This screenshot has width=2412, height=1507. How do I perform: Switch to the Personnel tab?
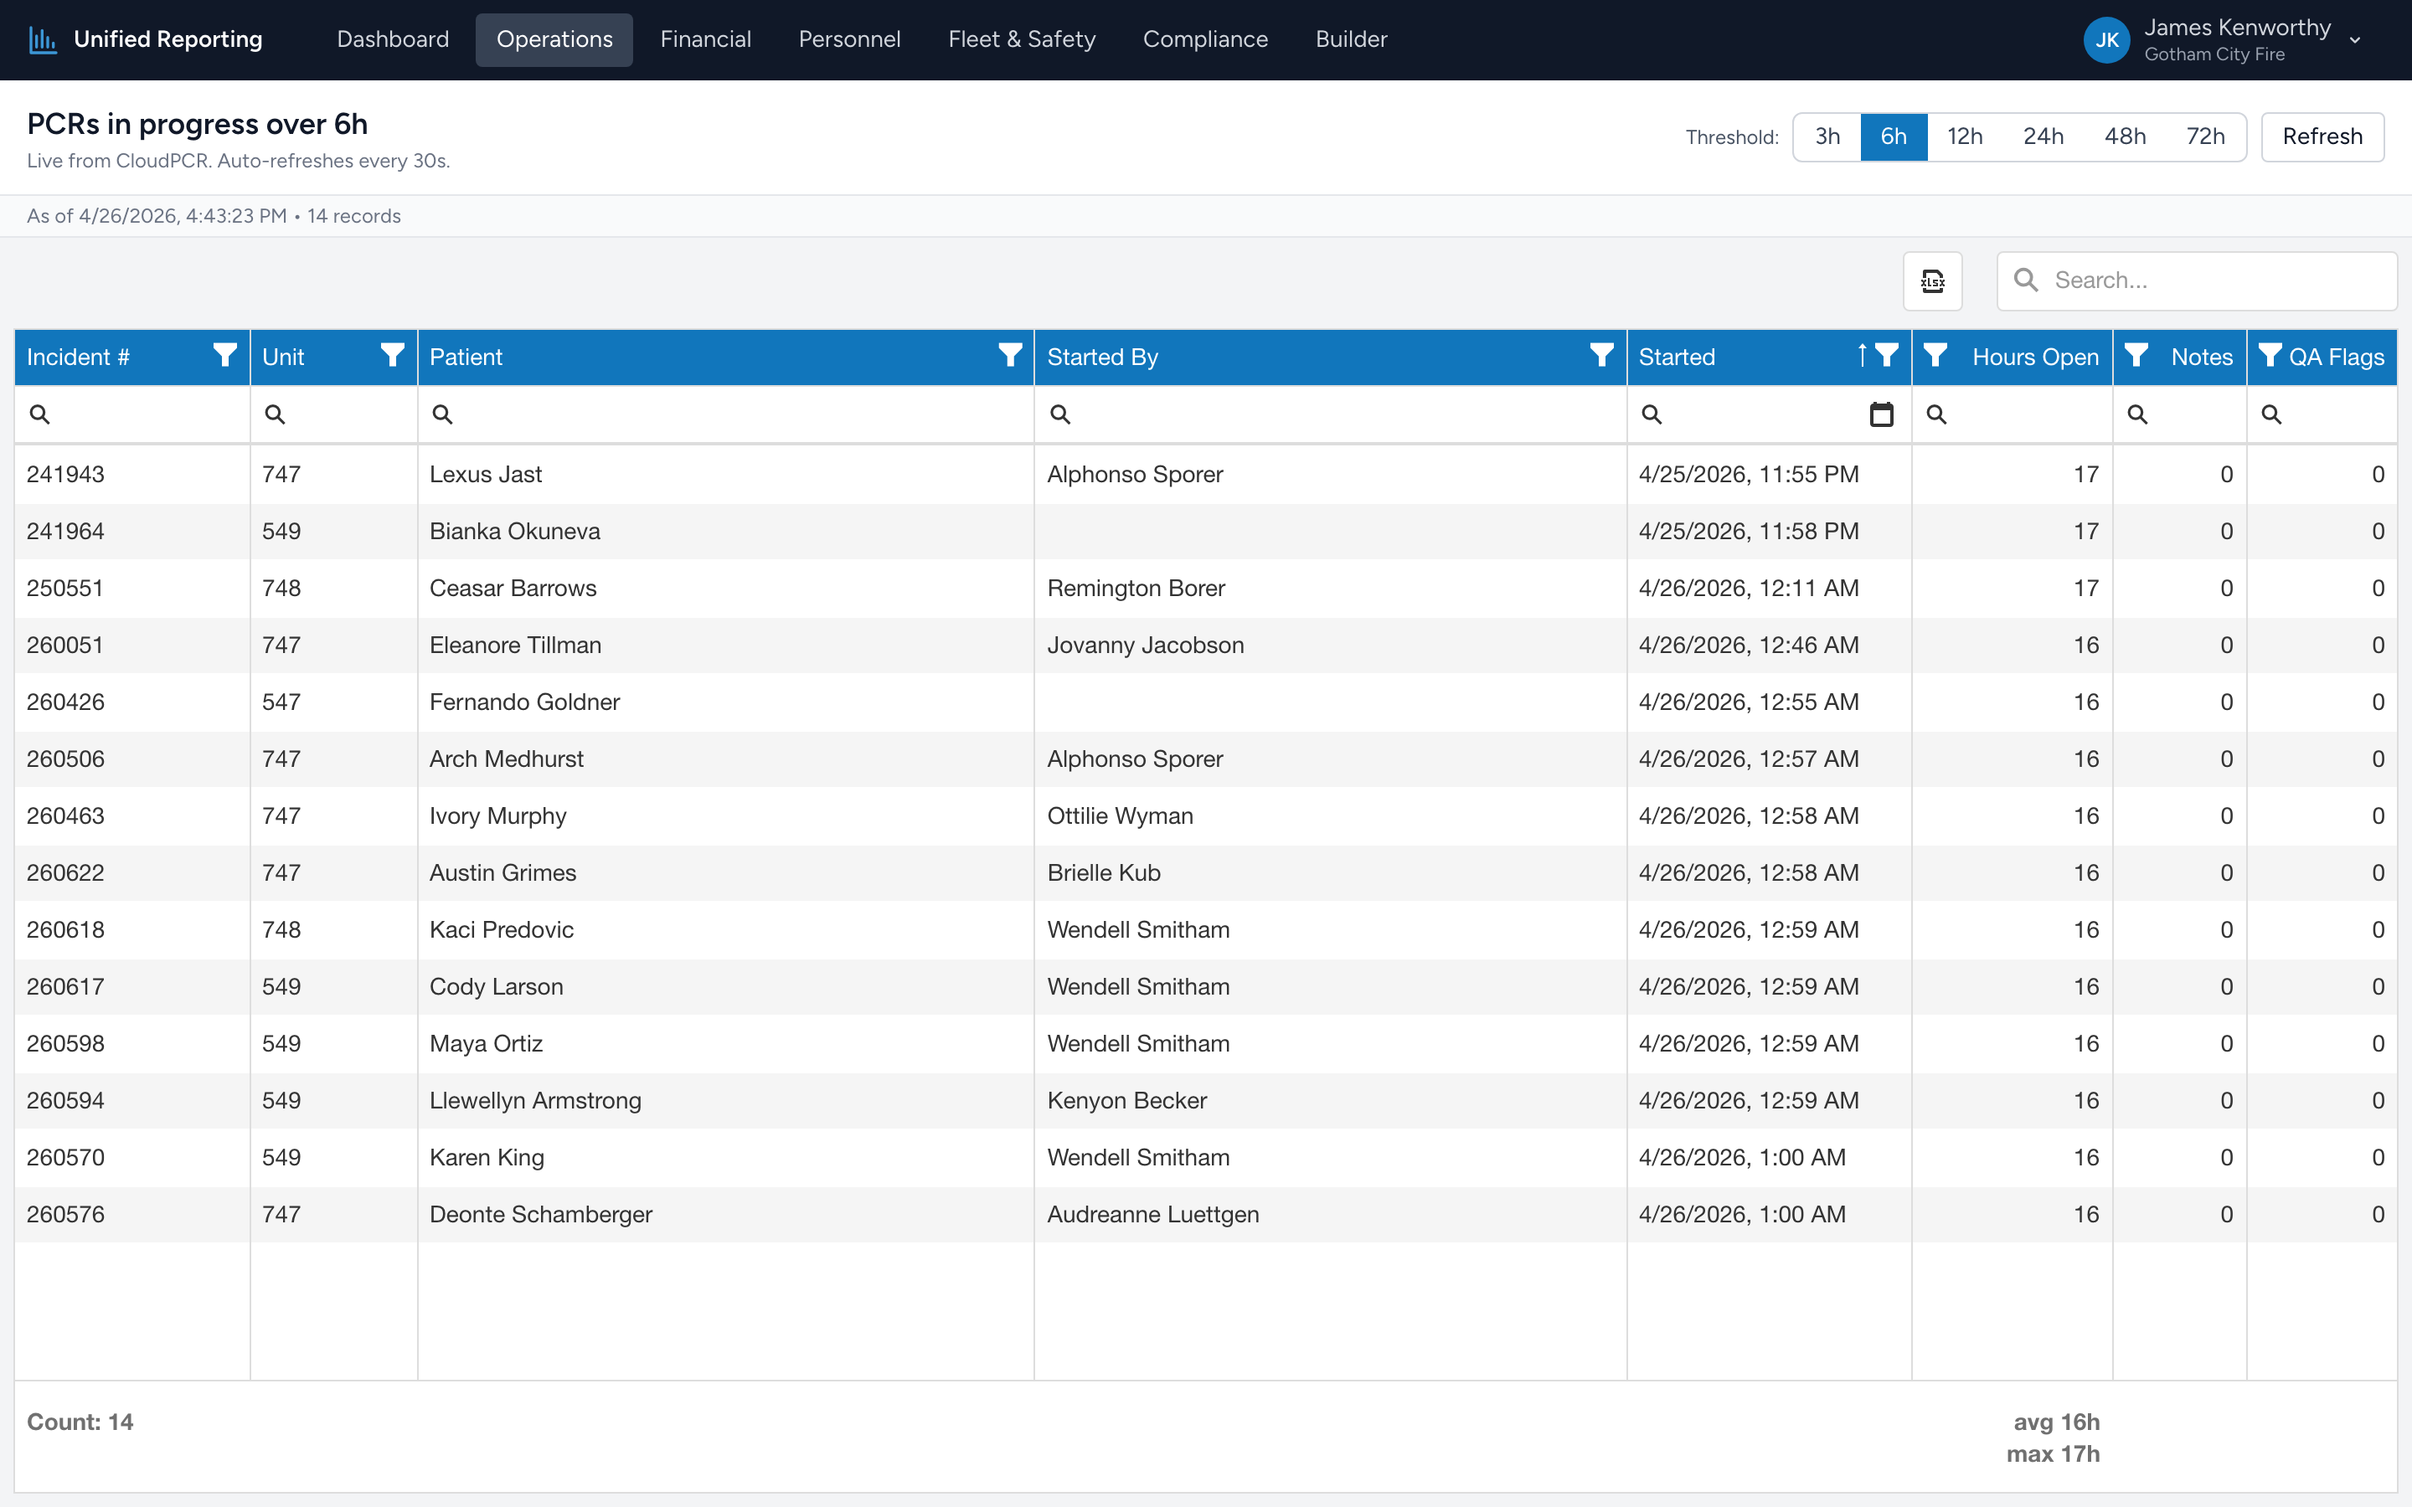tap(849, 40)
